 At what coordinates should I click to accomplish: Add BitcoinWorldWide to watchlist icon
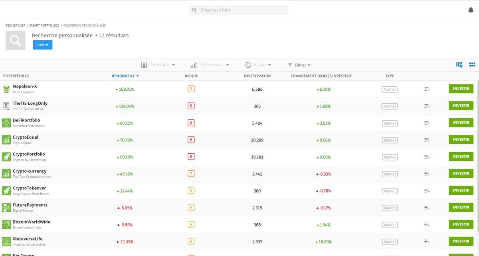tap(427, 225)
